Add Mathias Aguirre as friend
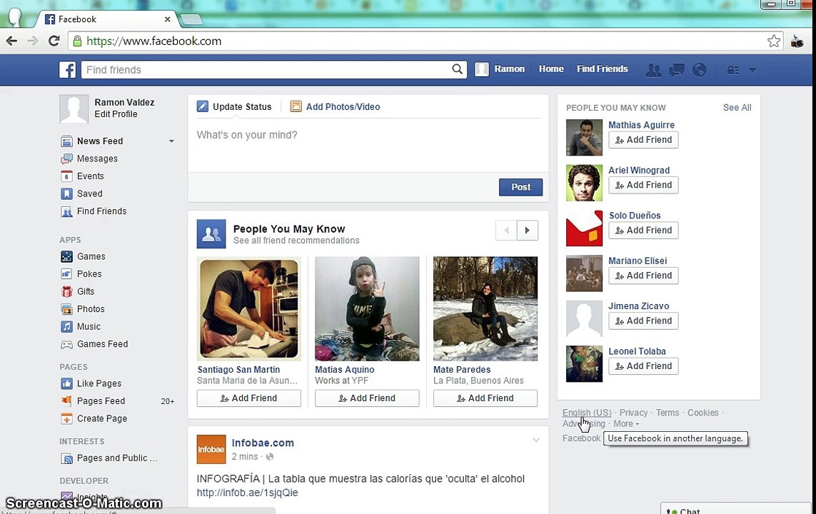Image resolution: width=816 pixels, height=514 pixels. click(x=643, y=140)
